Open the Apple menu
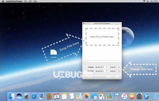Viewport: 159px width, 101px height. point(3,1)
